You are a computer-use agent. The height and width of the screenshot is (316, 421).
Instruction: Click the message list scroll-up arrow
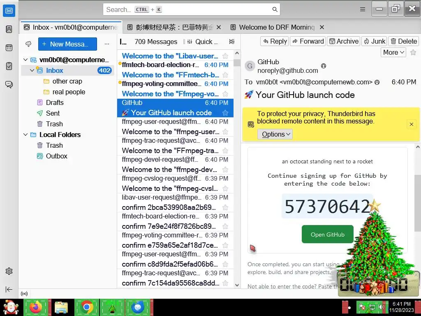tap(237, 53)
